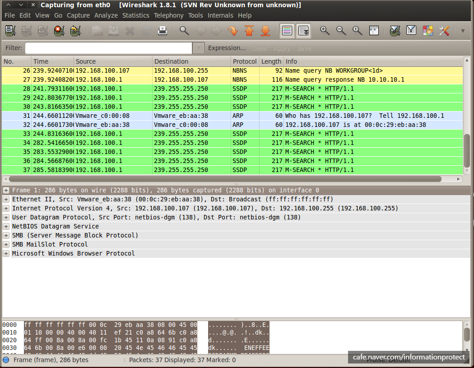Open Capture menu
This screenshot has height=368, width=474.
click(x=78, y=15)
